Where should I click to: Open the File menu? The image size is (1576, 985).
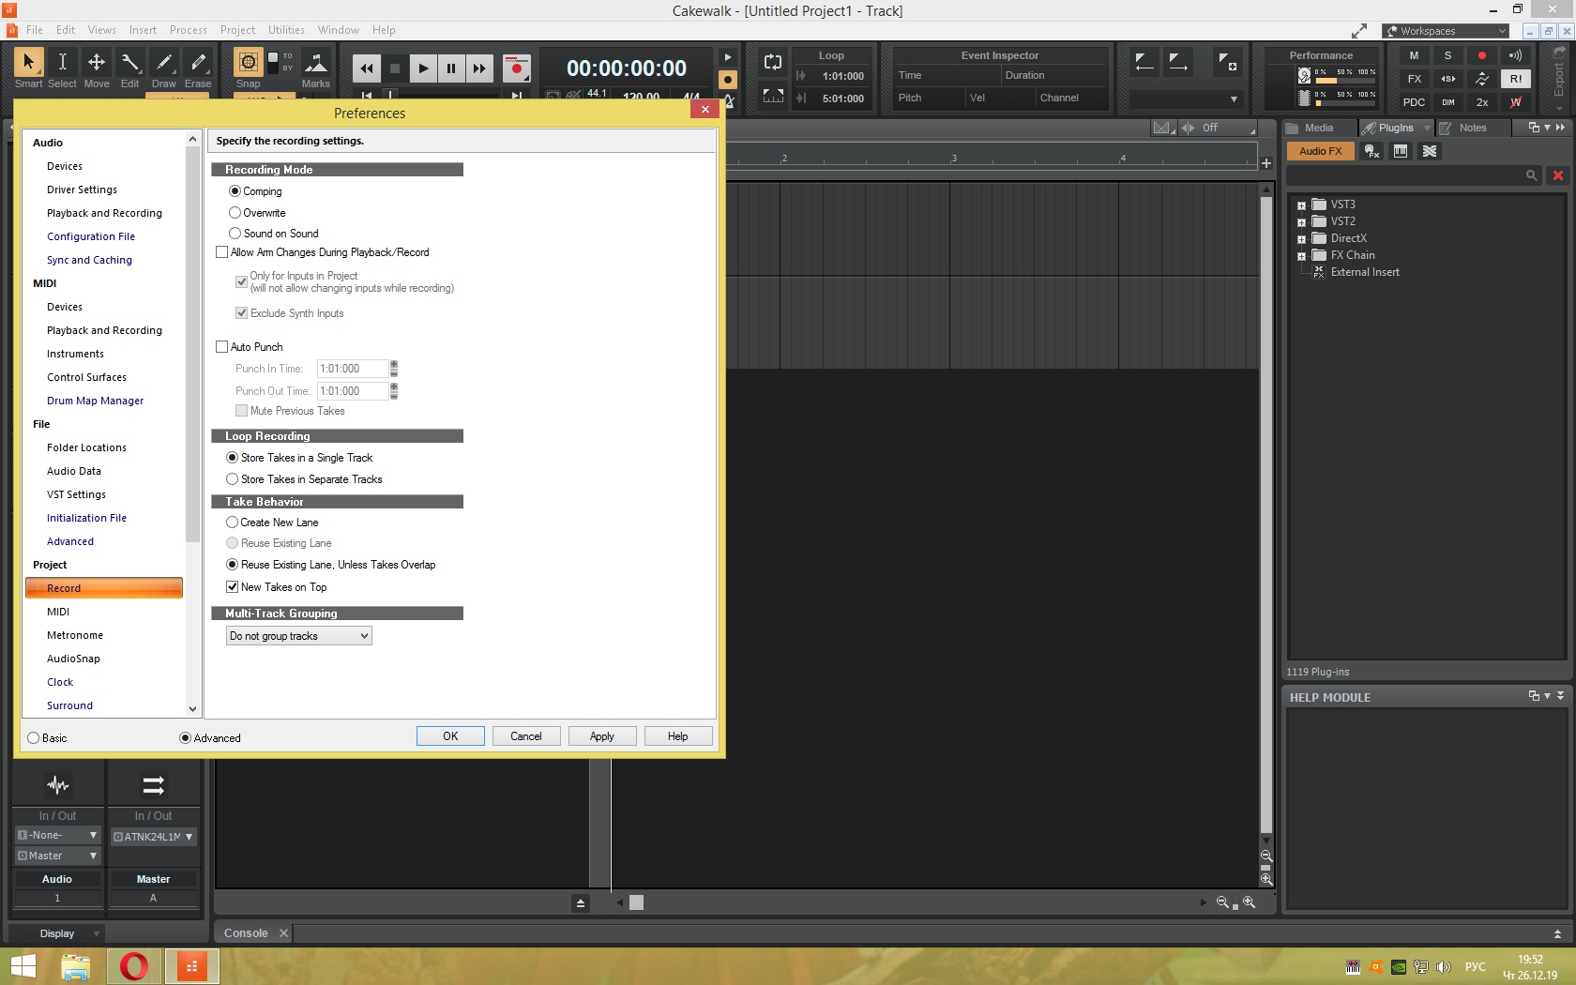point(35,30)
